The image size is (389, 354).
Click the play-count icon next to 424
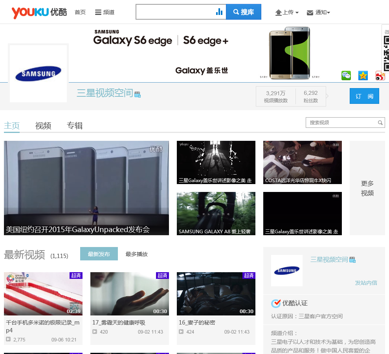(x=181, y=332)
